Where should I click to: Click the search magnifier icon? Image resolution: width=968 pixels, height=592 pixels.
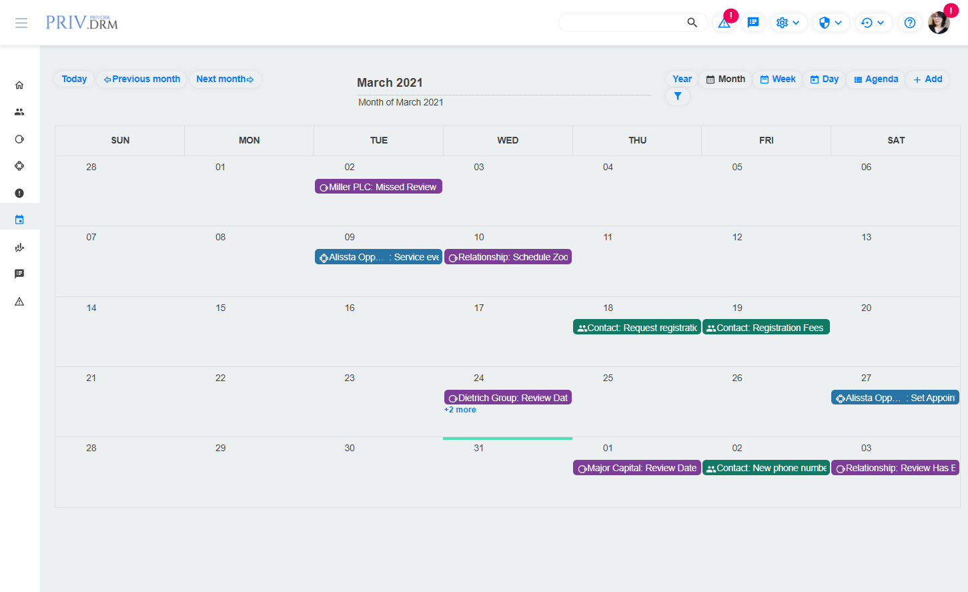pos(692,23)
